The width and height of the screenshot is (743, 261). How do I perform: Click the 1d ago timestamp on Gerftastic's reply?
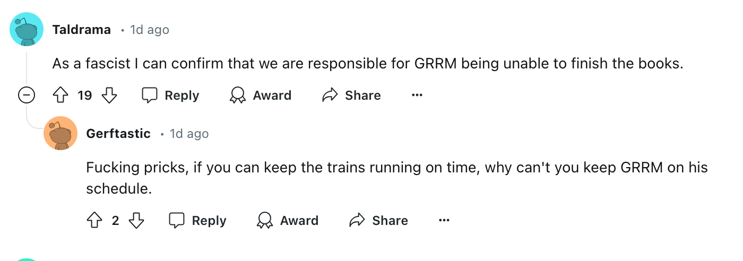tap(189, 134)
